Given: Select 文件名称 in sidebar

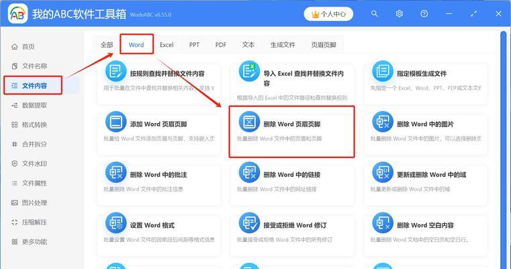Looking at the screenshot, I should pos(34,66).
